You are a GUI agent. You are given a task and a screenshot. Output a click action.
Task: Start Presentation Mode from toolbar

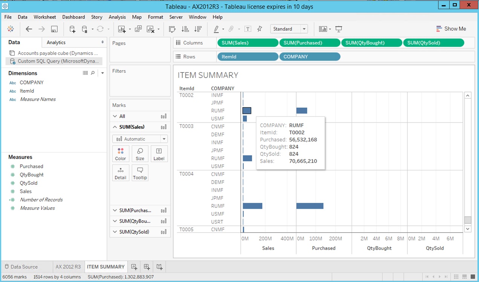point(339,29)
